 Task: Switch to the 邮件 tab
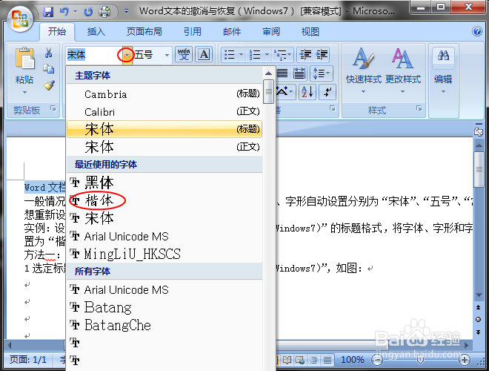pyautogui.click(x=232, y=32)
